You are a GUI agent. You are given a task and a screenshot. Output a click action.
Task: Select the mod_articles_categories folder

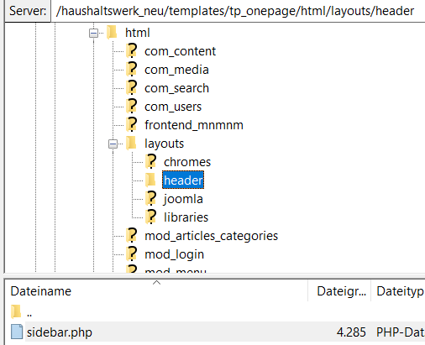click(211, 236)
